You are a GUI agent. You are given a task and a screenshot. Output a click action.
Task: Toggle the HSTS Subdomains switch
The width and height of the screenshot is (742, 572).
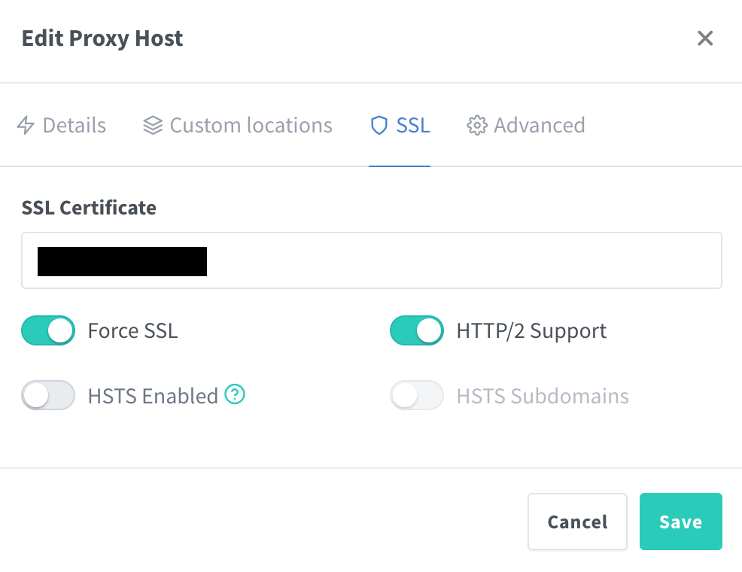coord(417,395)
